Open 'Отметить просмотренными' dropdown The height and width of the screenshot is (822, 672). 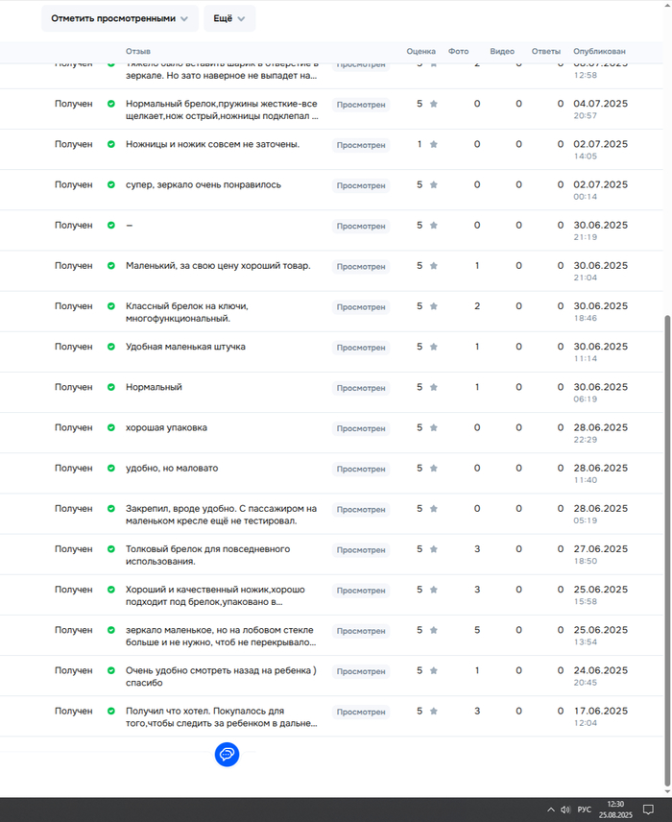tap(119, 18)
